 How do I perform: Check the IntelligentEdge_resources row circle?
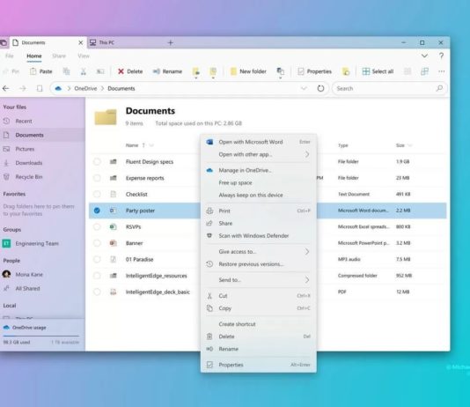point(97,276)
